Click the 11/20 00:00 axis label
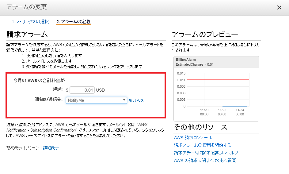The height and width of the screenshot is (174, 289). point(204,112)
